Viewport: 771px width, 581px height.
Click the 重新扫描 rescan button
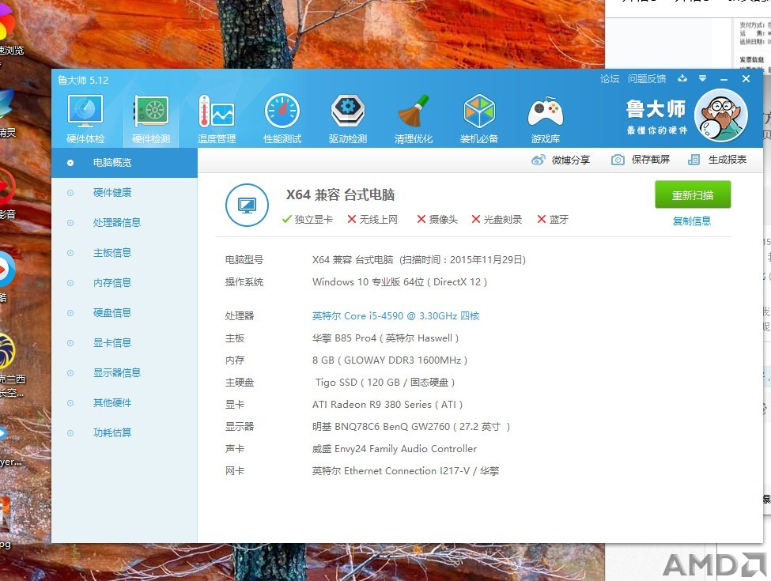pos(693,194)
